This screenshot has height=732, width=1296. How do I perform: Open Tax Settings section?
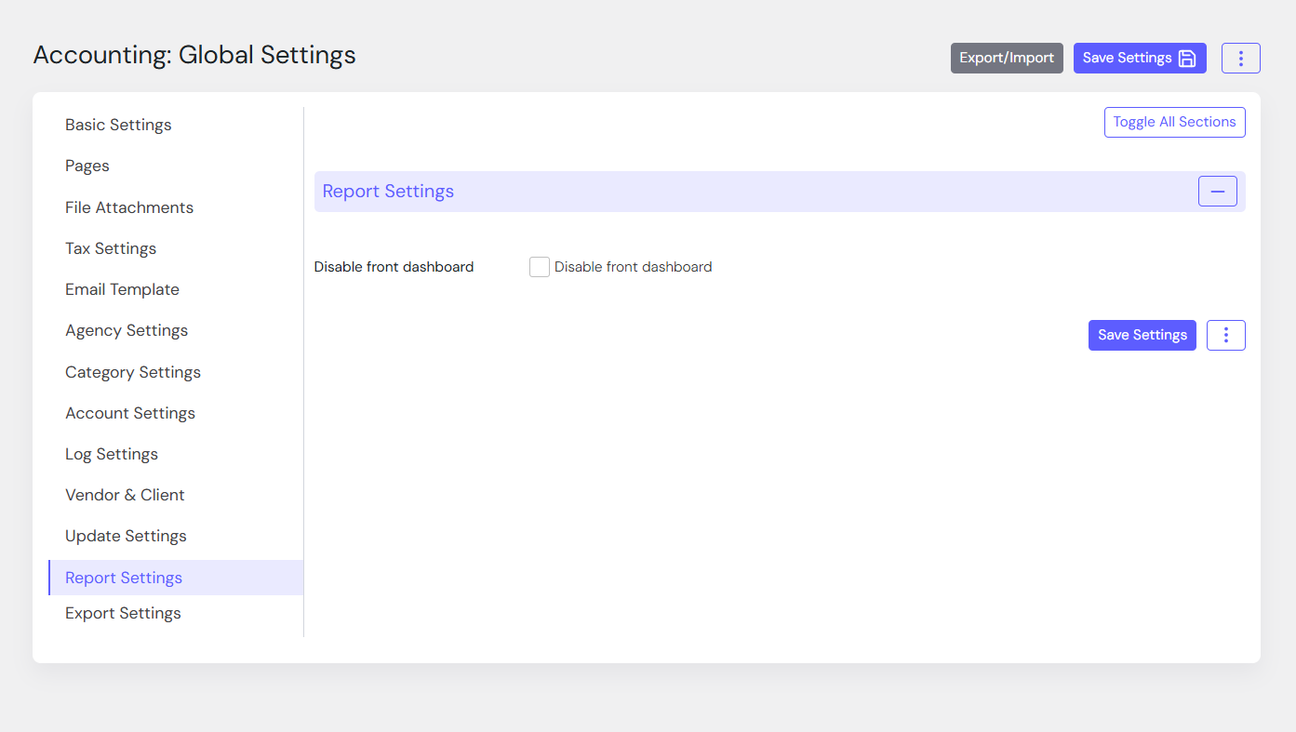[x=111, y=248]
